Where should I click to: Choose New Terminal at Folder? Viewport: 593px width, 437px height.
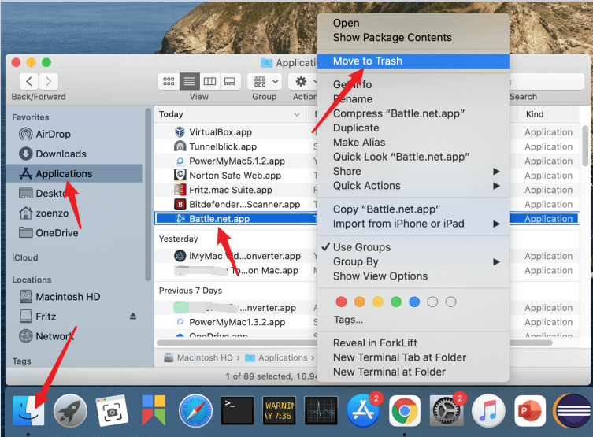pos(413,372)
